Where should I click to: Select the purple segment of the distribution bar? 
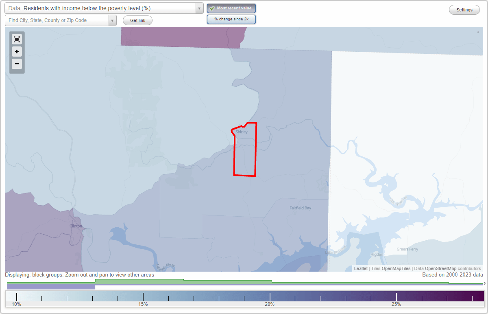click(x=51, y=287)
